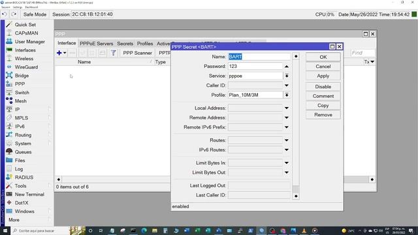Expand the Routes field
Image resolution: width=418 pixels, height=235 pixels.
[x=287, y=140]
